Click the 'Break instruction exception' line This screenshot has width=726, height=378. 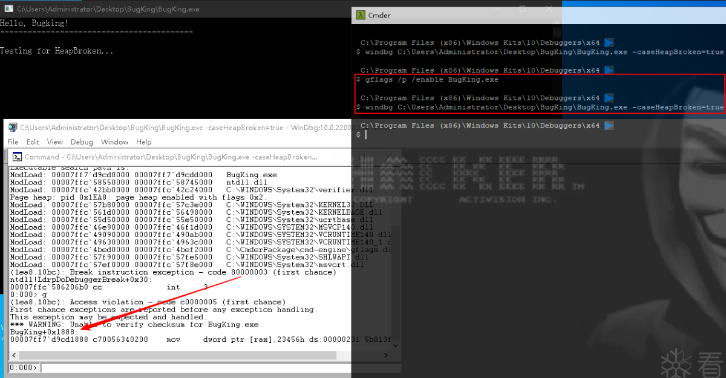173,272
